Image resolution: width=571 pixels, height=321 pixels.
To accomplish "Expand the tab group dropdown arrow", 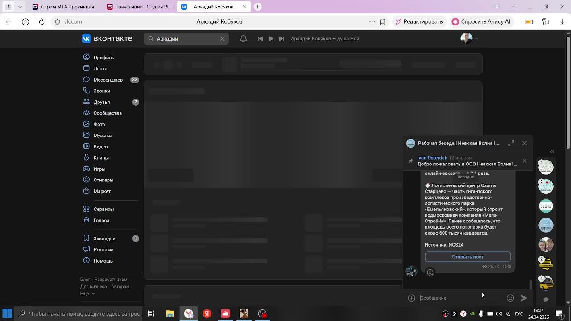I will point(20,7).
